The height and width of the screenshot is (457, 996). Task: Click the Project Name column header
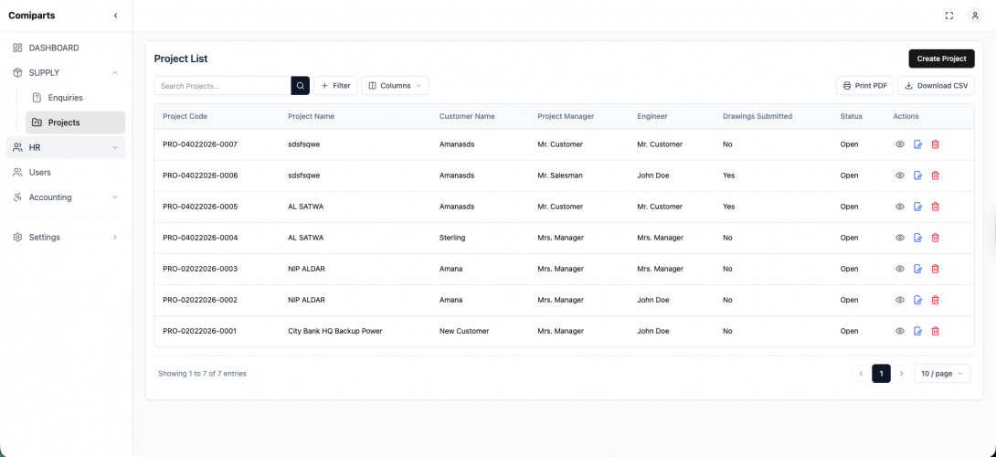312,116
